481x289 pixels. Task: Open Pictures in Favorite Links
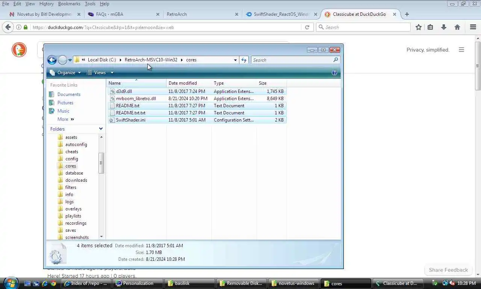click(x=65, y=103)
